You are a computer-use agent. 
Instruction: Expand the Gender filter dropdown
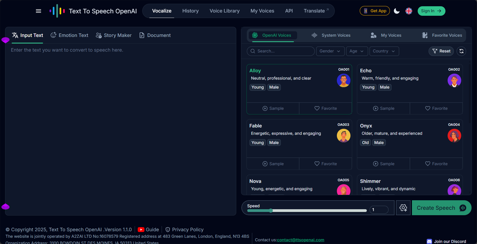pos(330,51)
